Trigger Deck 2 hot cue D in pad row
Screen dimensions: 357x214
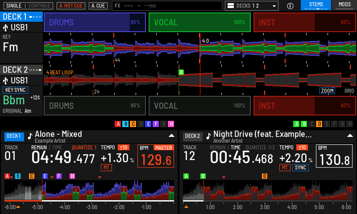319,124
